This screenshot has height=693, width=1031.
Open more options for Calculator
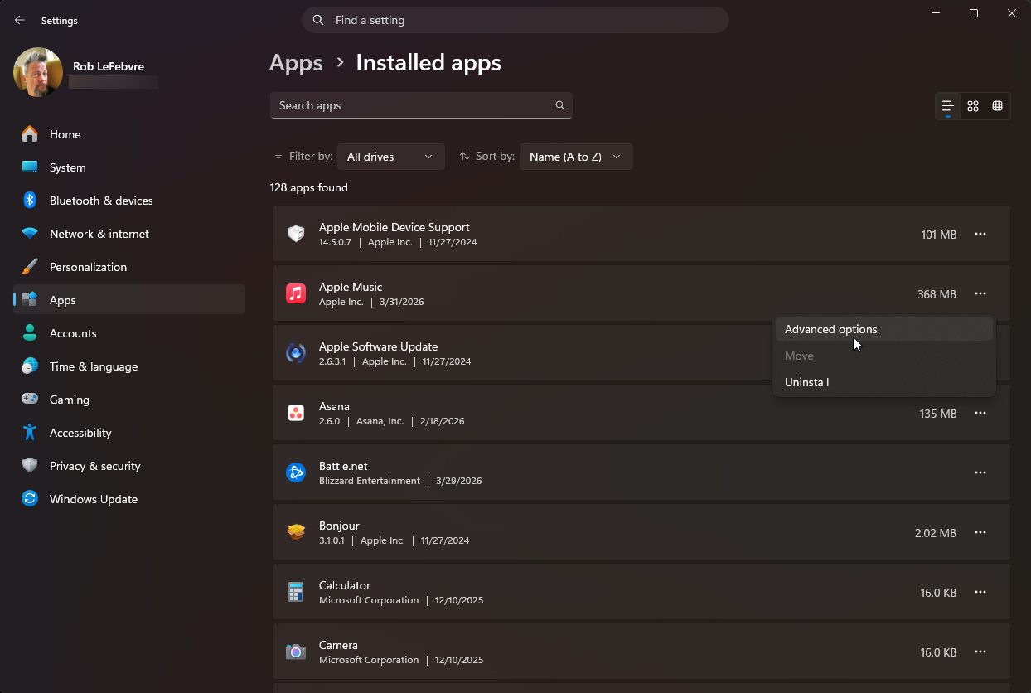[x=980, y=593]
